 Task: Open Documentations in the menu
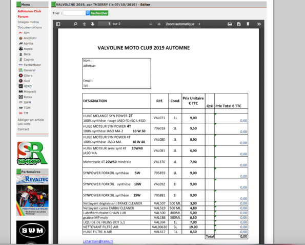pyautogui.click(x=30, y=27)
